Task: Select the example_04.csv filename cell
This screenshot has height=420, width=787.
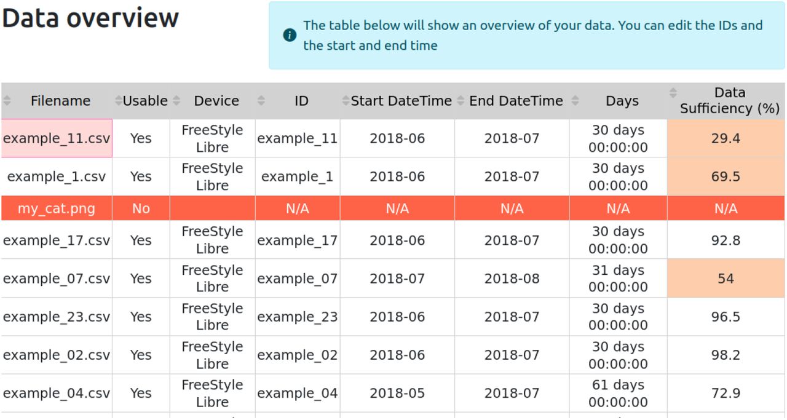Action: pos(57,393)
